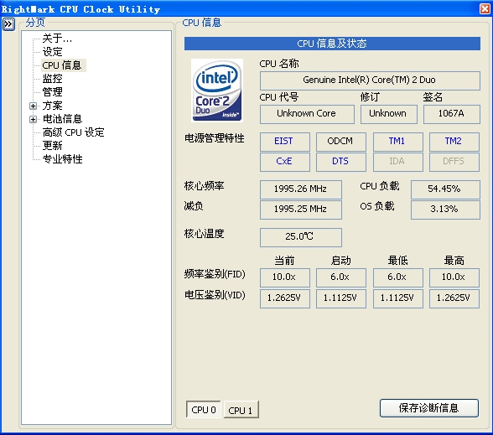The height and width of the screenshot is (435, 493).
Task: Click the minimum FID value under 最低
Action: [397, 277]
